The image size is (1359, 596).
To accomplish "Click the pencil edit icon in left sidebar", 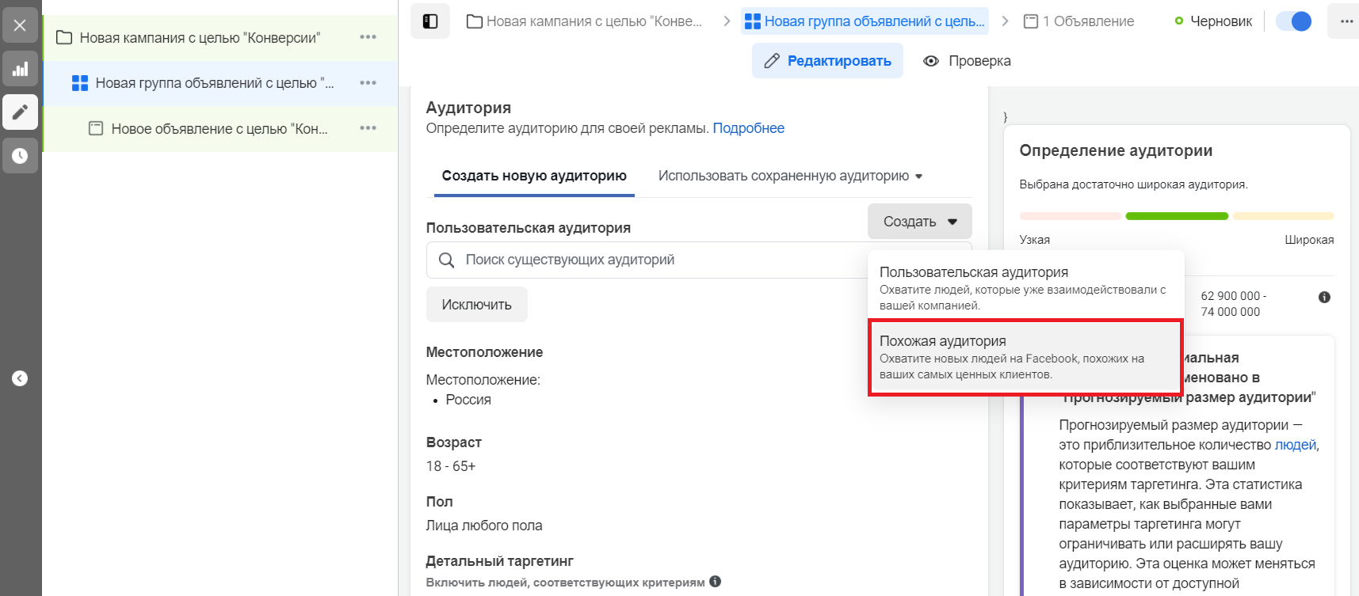I will [x=21, y=112].
